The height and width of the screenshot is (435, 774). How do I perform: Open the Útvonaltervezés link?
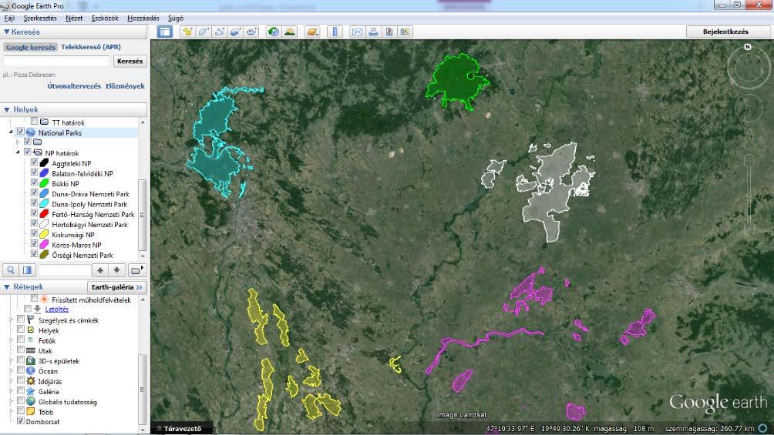[74, 85]
